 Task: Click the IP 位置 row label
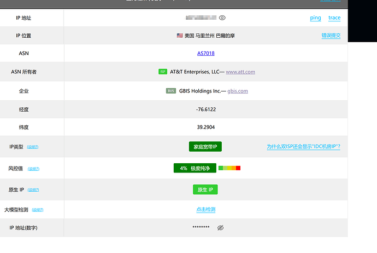point(23,36)
